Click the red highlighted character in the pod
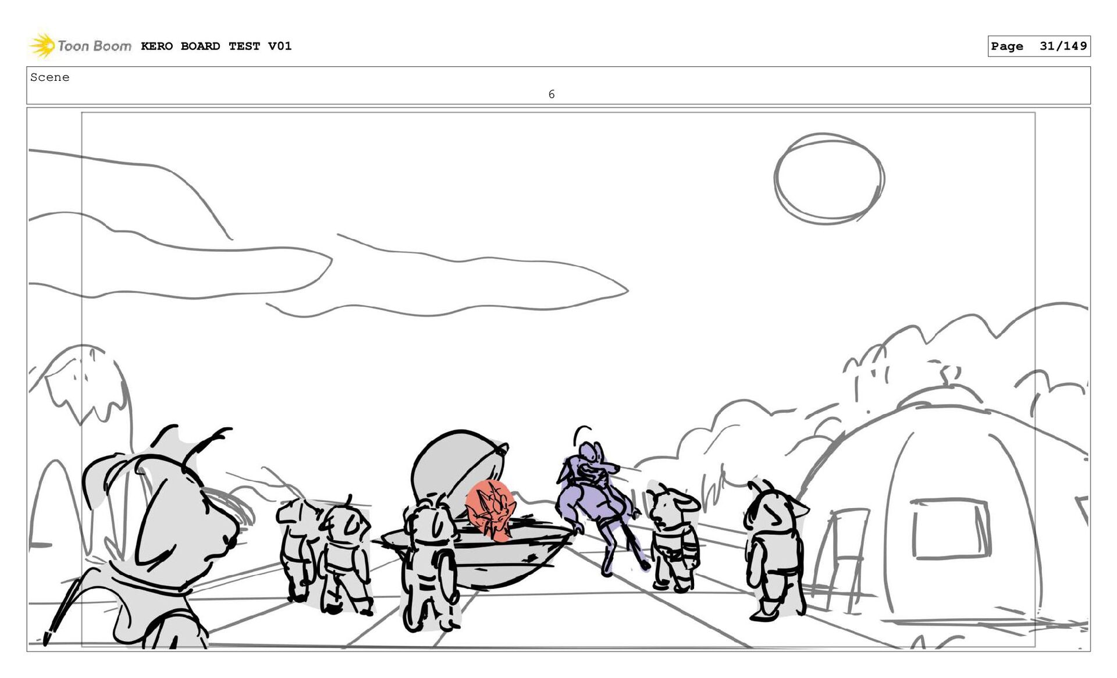 click(490, 509)
